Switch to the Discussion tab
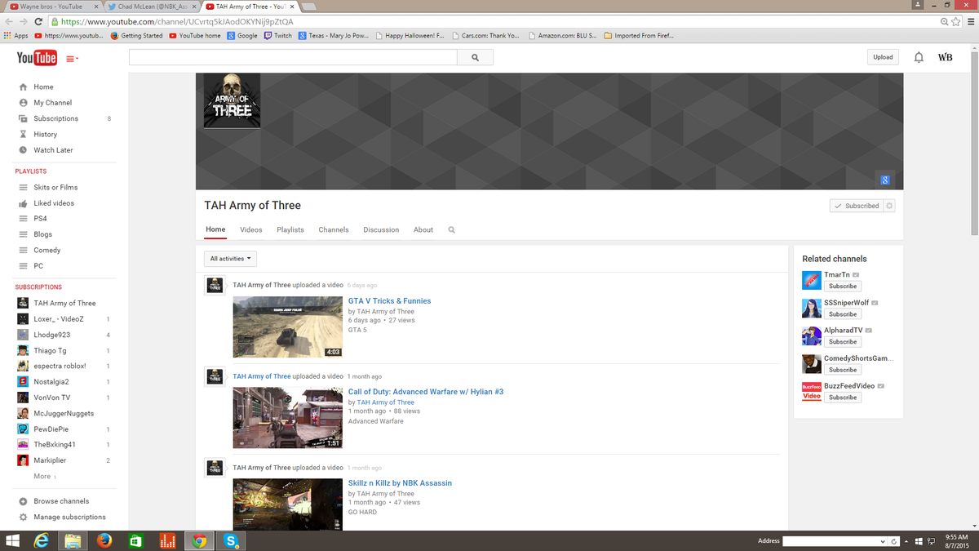The image size is (979, 551). coord(381,230)
